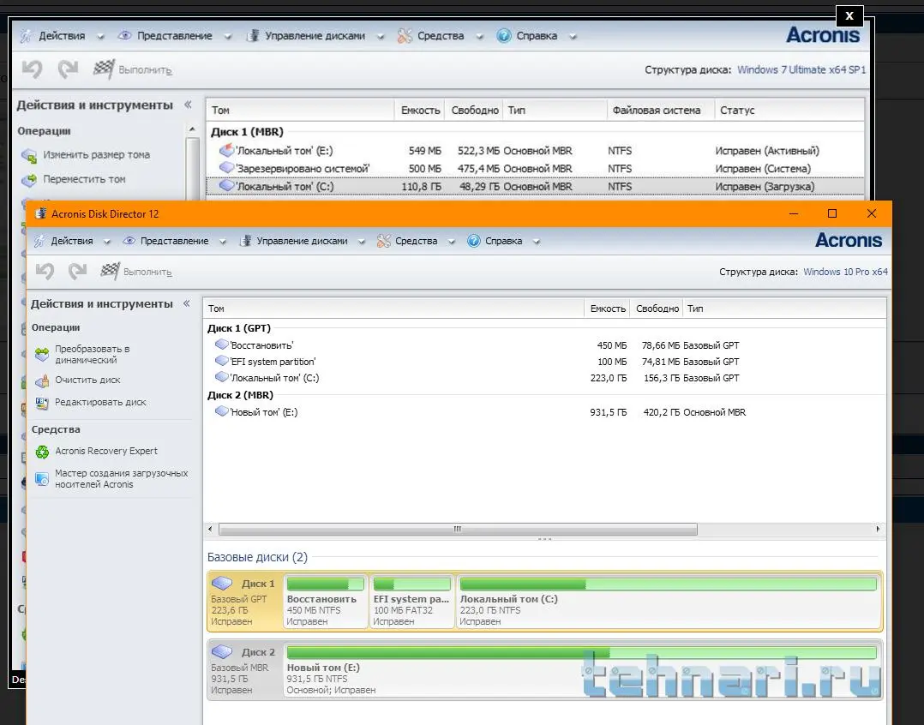Expand the dropdown arrow next to Справка
This screenshot has height=725, width=924.
[x=536, y=242]
